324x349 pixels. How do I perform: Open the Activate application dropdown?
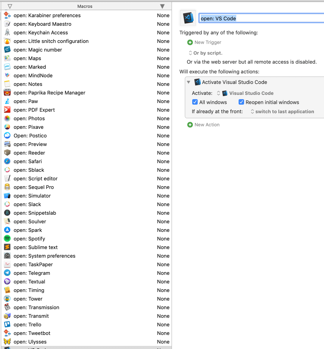tap(245, 93)
